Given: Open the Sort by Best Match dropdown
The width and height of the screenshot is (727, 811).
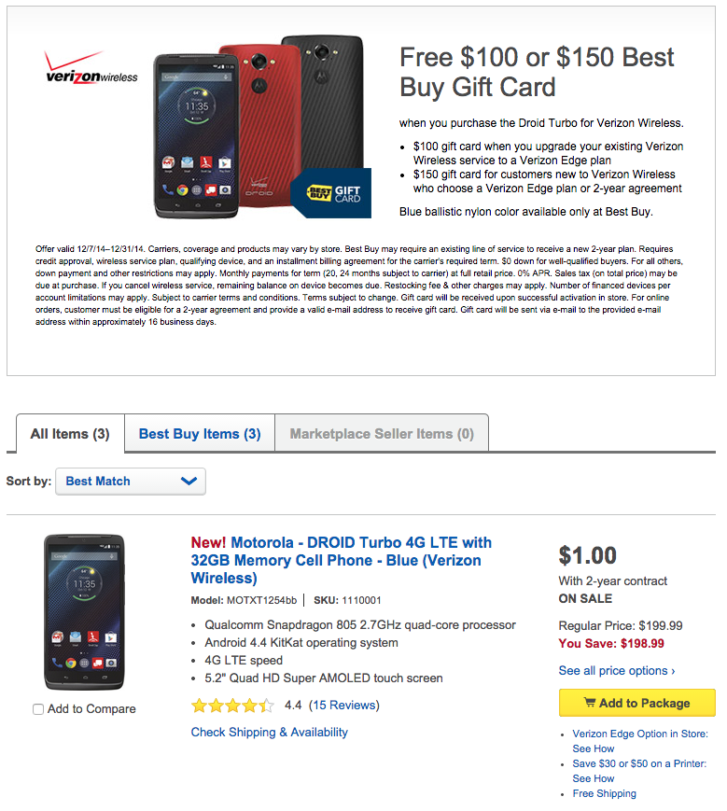Looking at the screenshot, I should click(131, 482).
